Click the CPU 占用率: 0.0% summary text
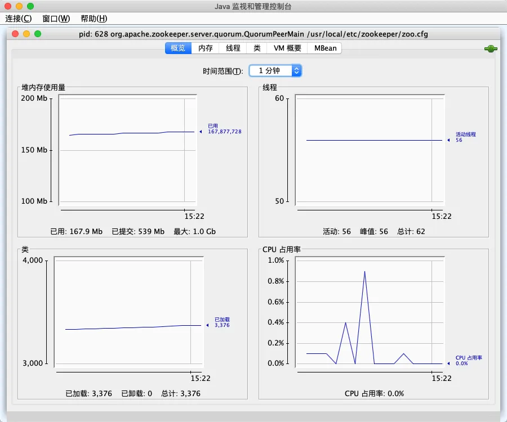 click(x=375, y=394)
